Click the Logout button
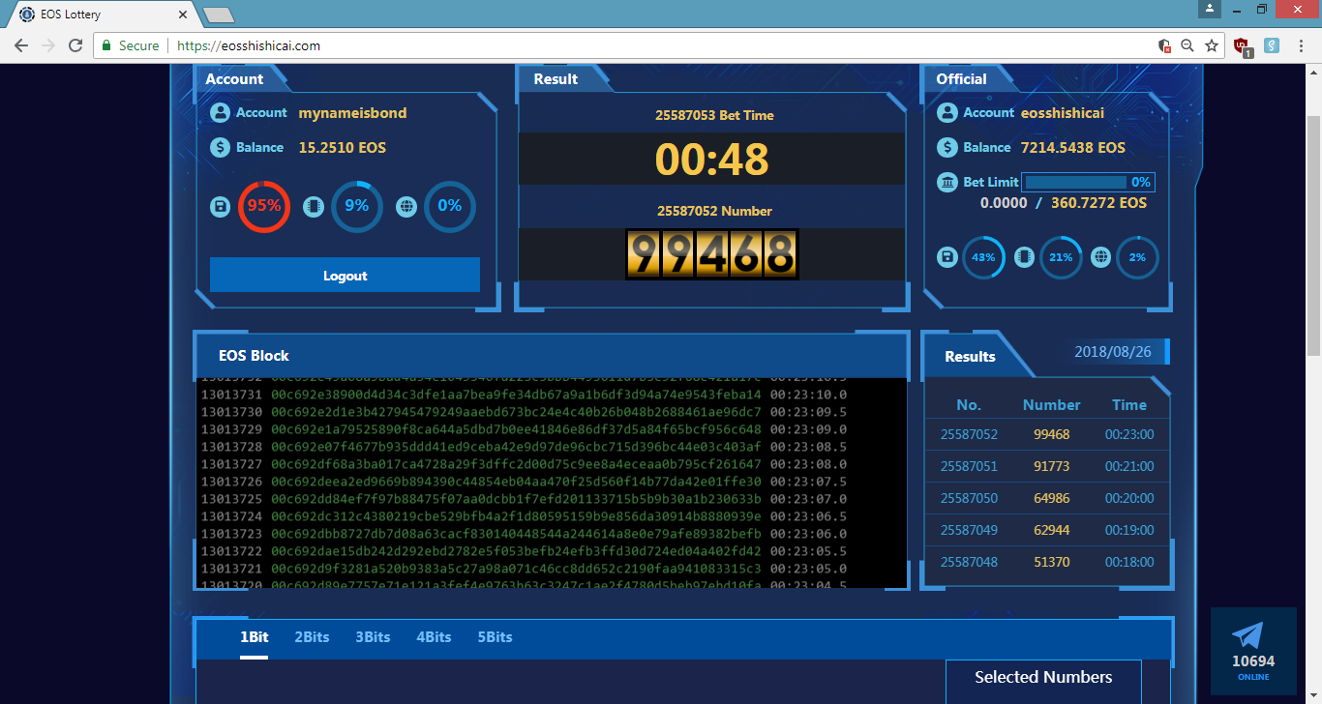 345,275
